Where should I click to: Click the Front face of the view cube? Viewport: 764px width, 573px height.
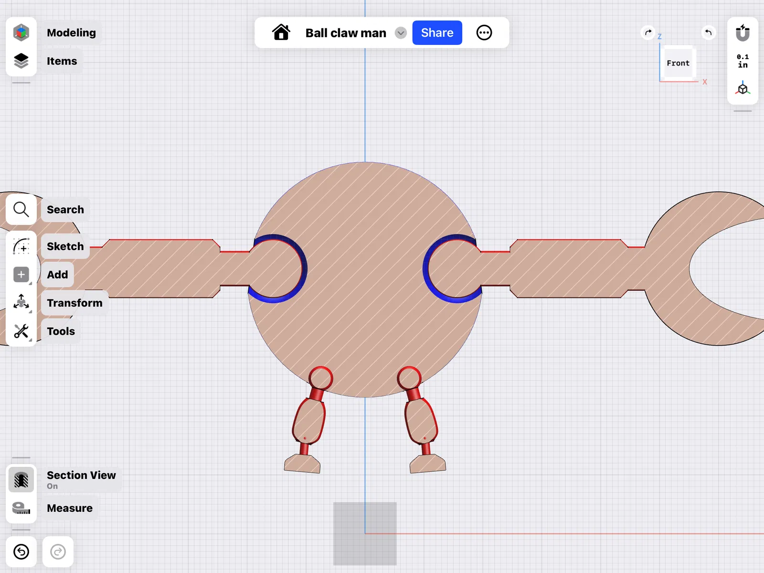[678, 63]
